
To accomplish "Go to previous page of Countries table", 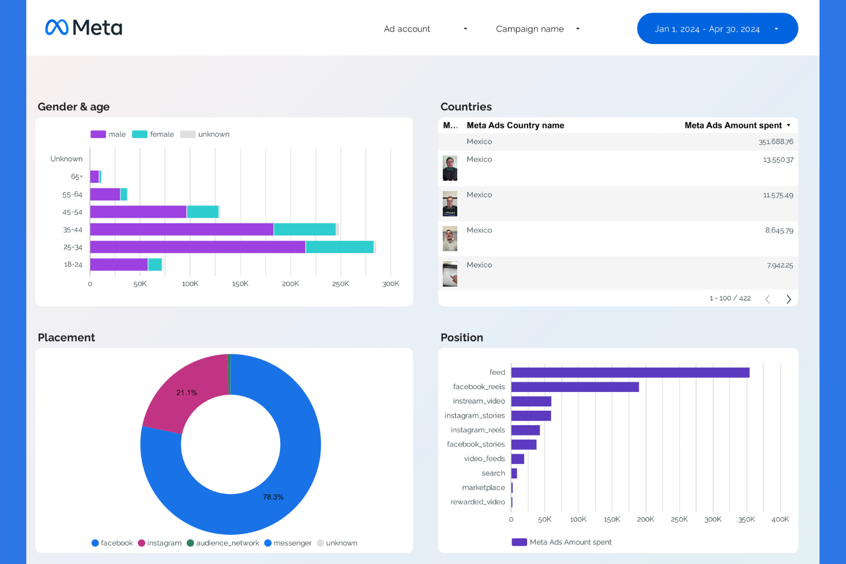I will pyautogui.click(x=768, y=299).
